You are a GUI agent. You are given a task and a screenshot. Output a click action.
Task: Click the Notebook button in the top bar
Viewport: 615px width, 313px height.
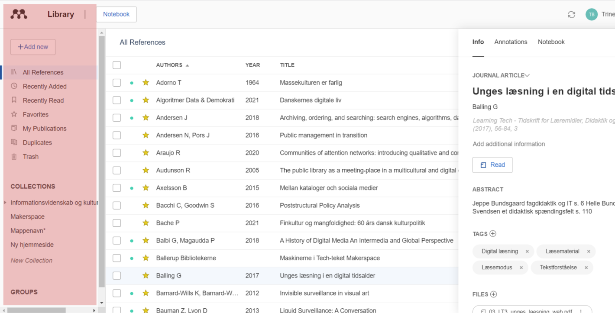(116, 14)
